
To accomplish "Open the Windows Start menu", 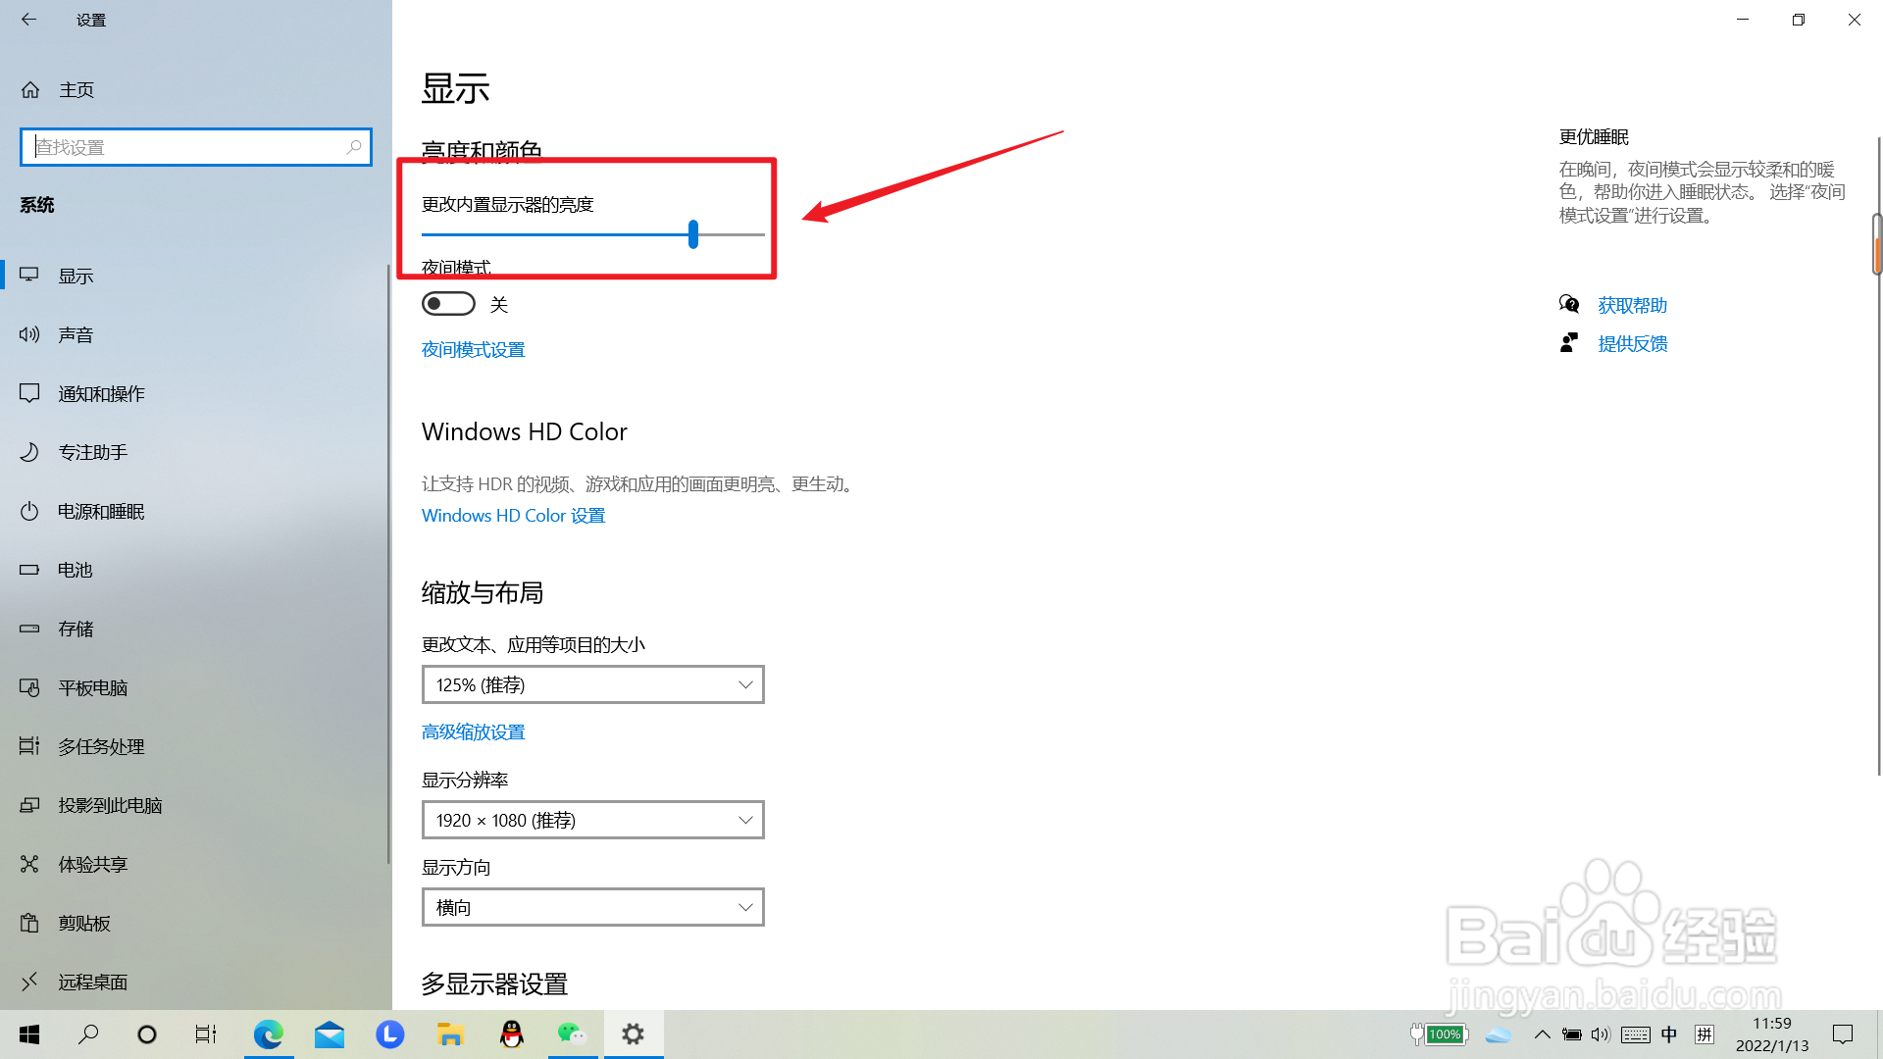I will (28, 1034).
